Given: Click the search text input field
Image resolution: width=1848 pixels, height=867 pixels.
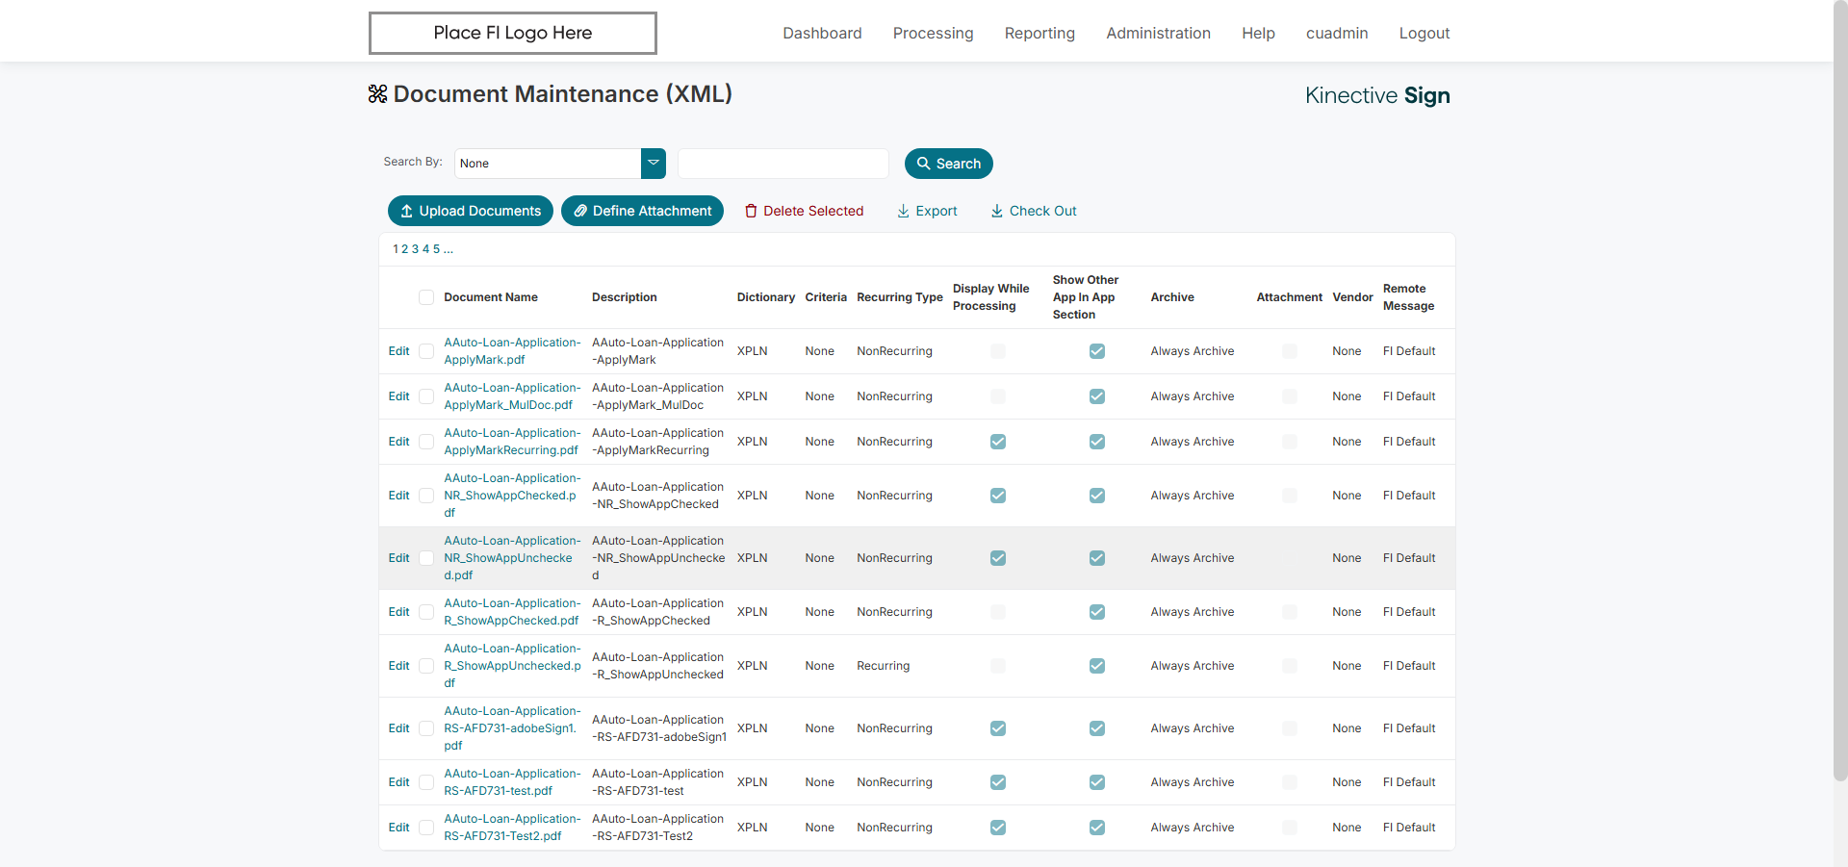Looking at the screenshot, I should coord(783,164).
